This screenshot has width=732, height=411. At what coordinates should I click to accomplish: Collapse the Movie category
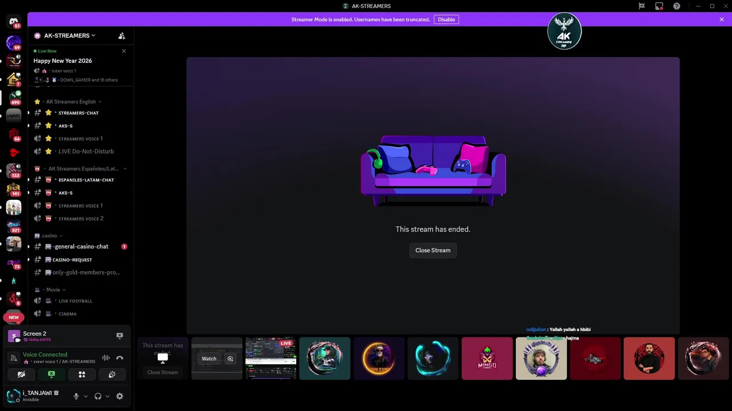coord(49,289)
